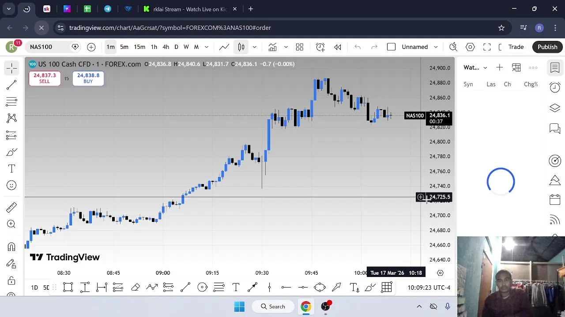Click the BUY 24,838.8 button
The height and width of the screenshot is (317, 565).
pos(88,78)
